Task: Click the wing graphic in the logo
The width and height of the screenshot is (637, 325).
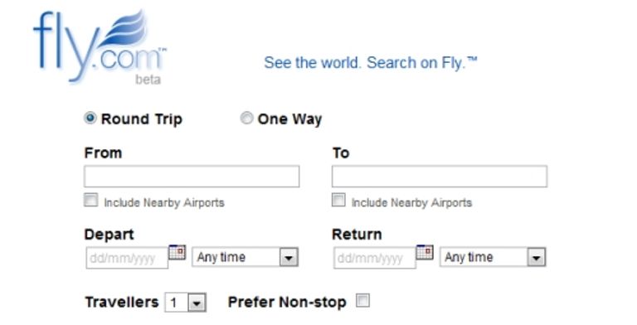Action: coord(124,28)
